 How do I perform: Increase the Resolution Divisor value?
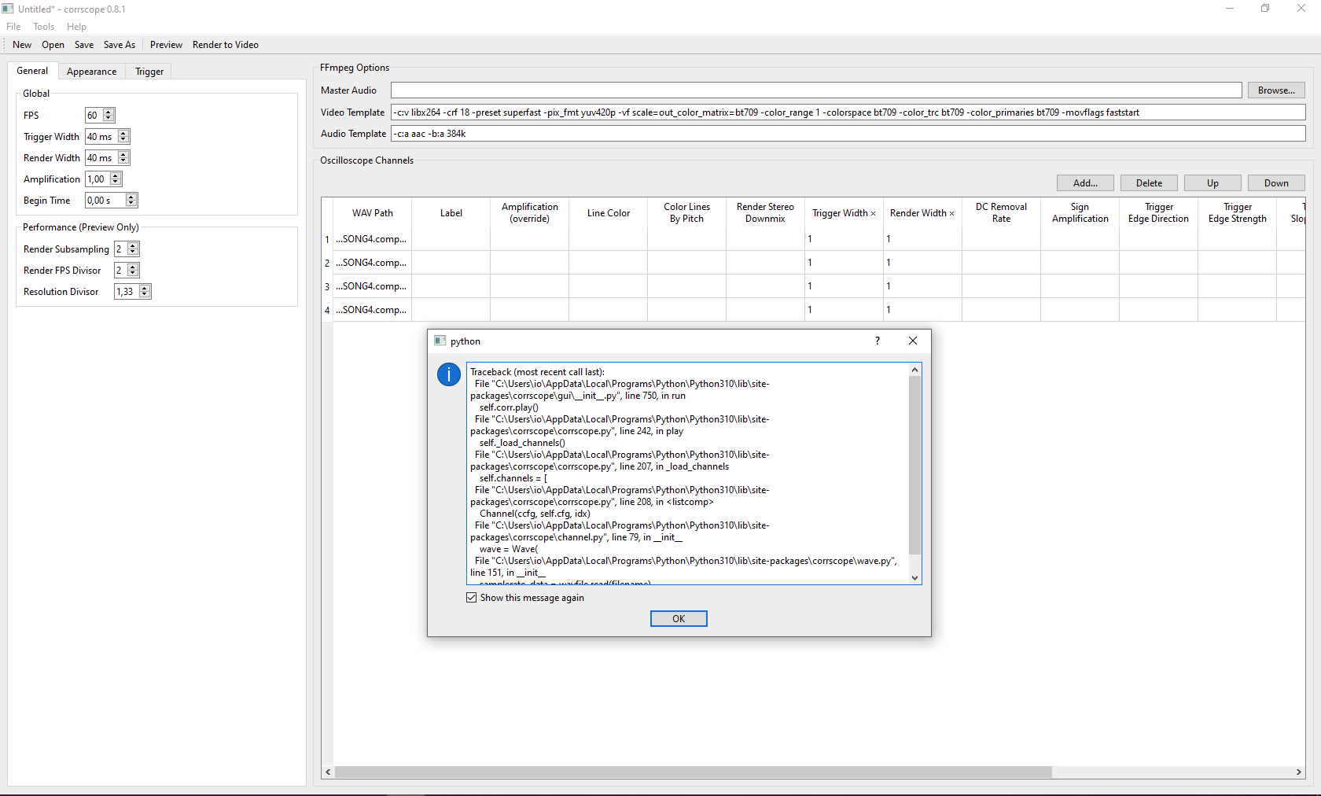(143, 288)
